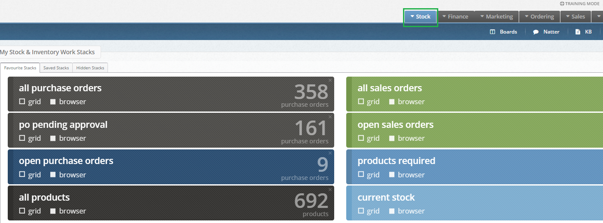The height and width of the screenshot is (223, 603).
Task: Close the all purchase orders stack
Action: pyautogui.click(x=330, y=80)
